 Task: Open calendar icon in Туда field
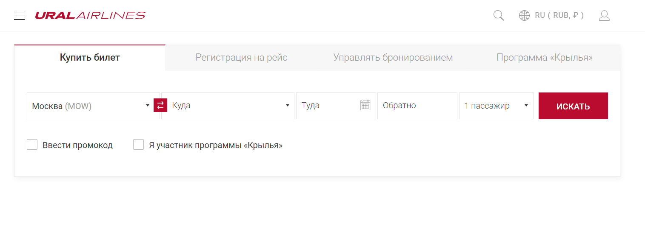365,105
